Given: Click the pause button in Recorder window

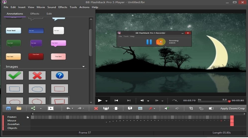Looking at the screenshot, I should pyautogui.click(x=149, y=42).
